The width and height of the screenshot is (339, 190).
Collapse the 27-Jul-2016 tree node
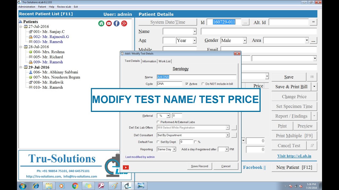21,27
